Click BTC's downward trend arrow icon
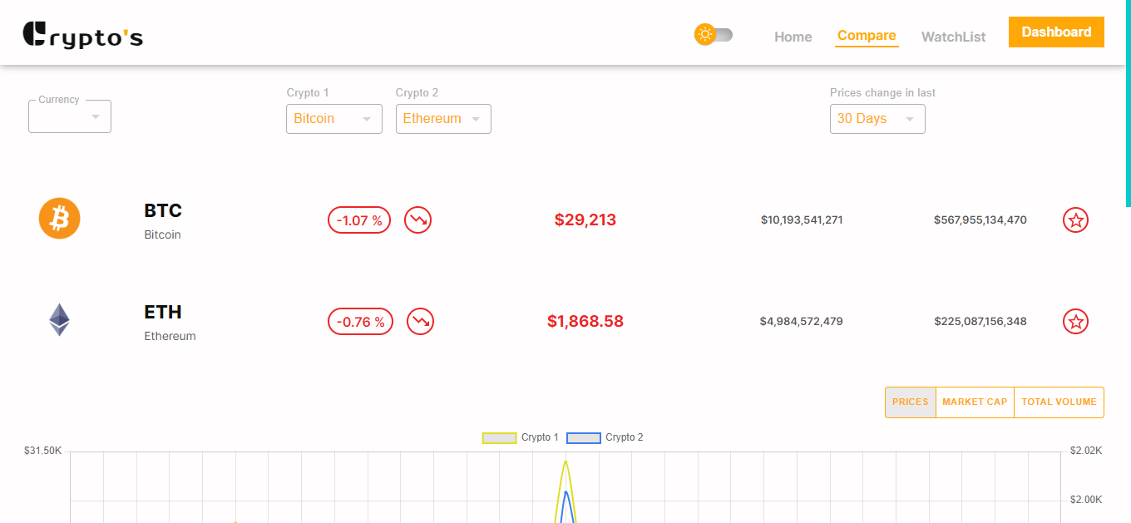 coord(417,220)
